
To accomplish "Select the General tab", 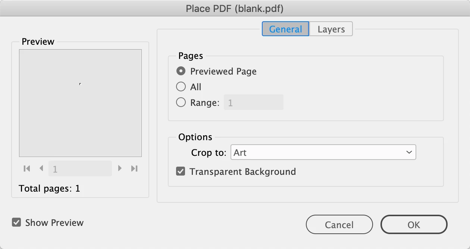I will pyautogui.click(x=285, y=29).
